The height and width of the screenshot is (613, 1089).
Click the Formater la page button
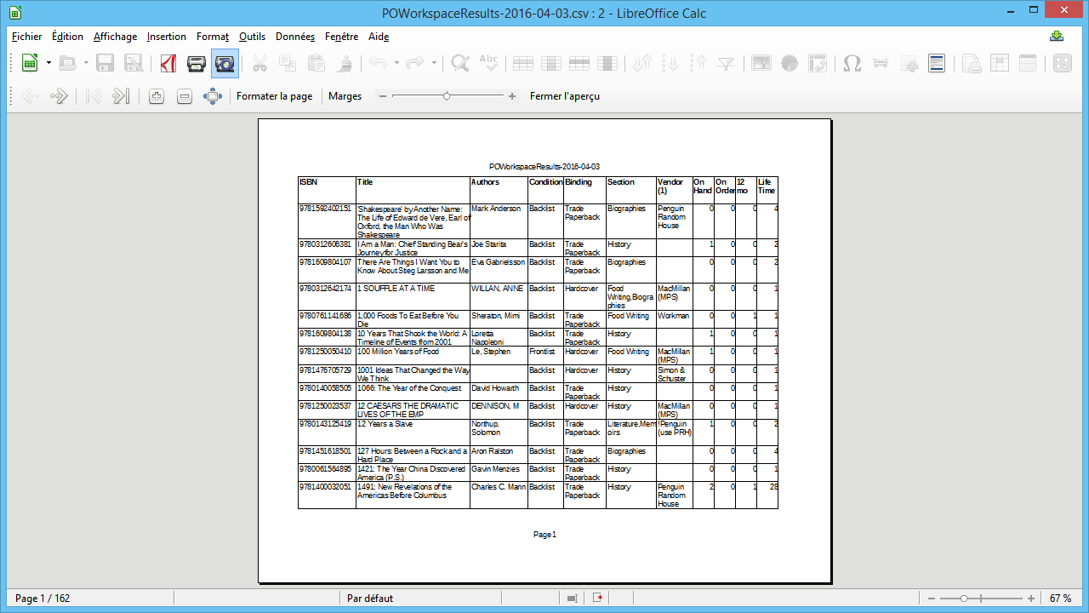[275, 96]
